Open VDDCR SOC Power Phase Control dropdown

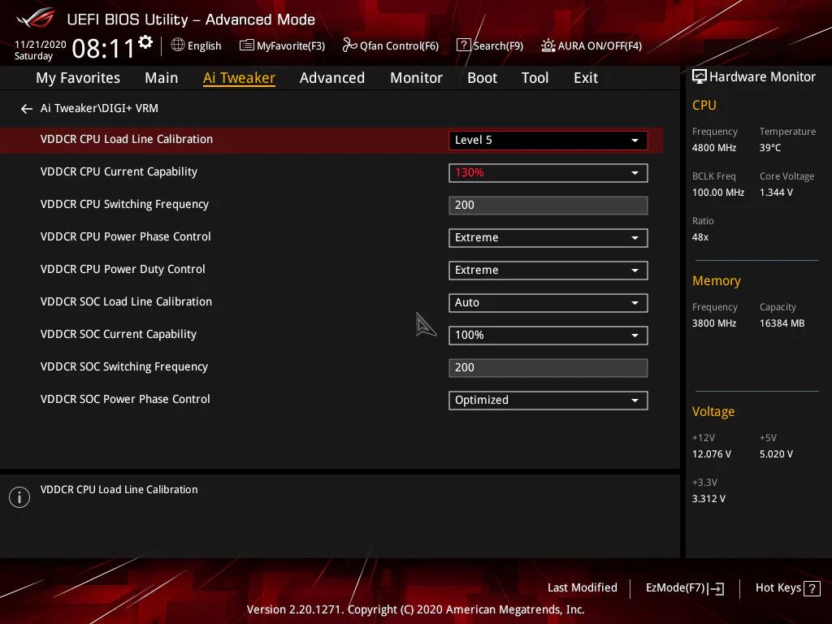[x=548, y=401]
